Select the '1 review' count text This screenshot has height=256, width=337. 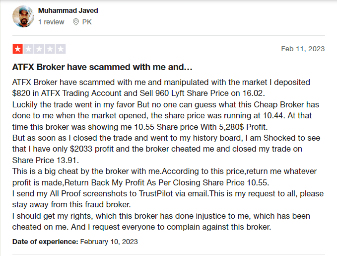click(x=51, y=22)
